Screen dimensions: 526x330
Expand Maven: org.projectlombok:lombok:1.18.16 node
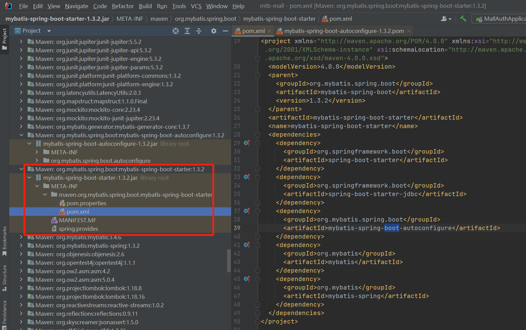click(21, 296)
